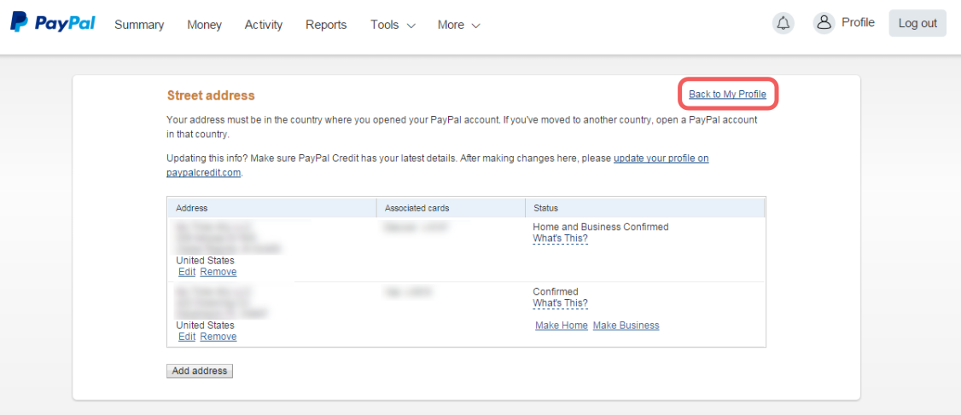Edit the second Confirmed address
Viewport: 961px width, 415px height.
point(187,337)
